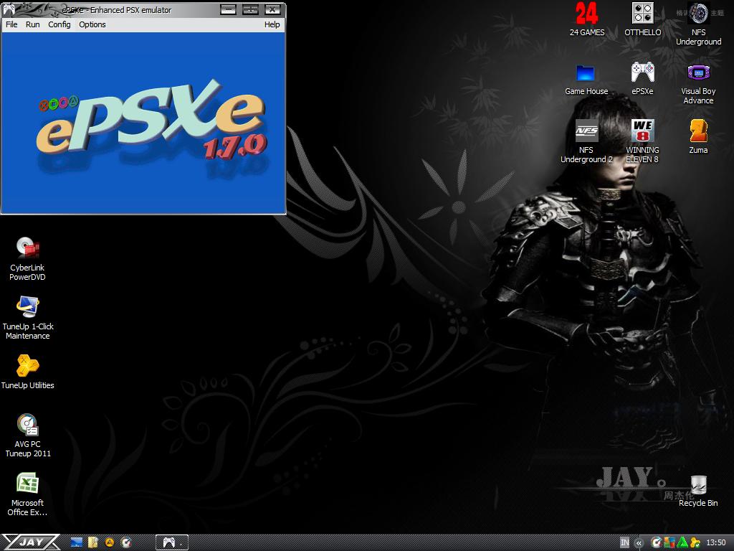Click the green triangle tray icon
Viewport: 734px width, 551px height.
coord(682,542)
